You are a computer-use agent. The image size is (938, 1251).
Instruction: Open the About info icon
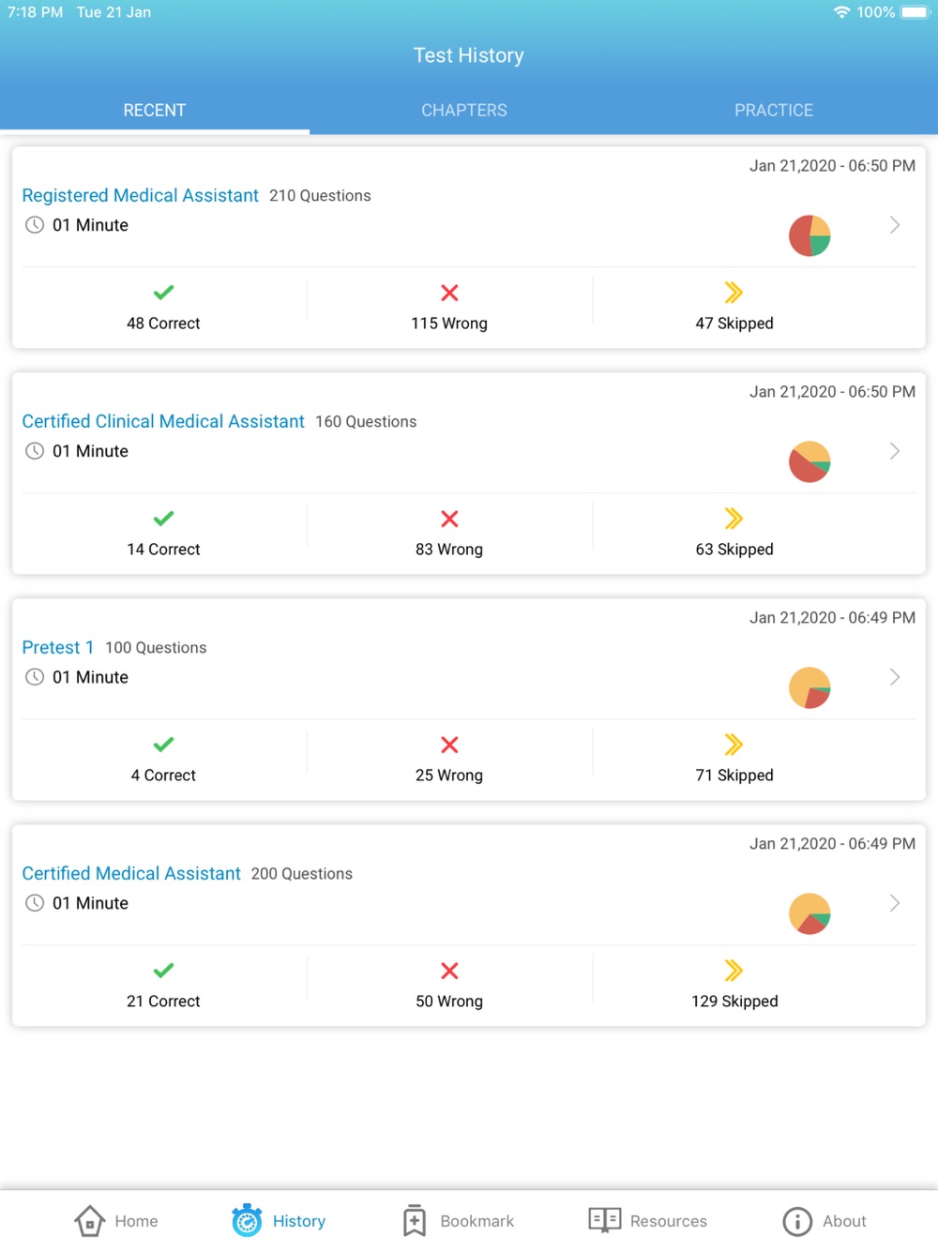click(797, 1221)
